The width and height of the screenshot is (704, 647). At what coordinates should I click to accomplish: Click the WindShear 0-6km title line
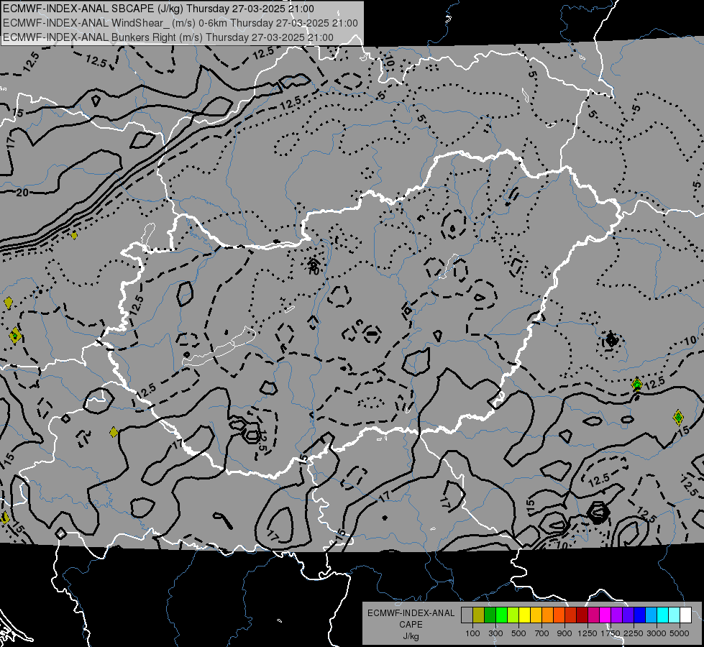[x=180, y=23]
